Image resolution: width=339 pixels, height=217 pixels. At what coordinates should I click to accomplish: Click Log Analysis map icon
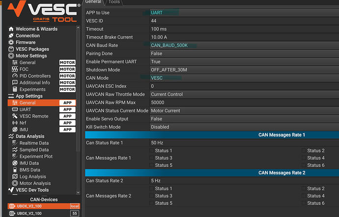[x=15, y=176]
